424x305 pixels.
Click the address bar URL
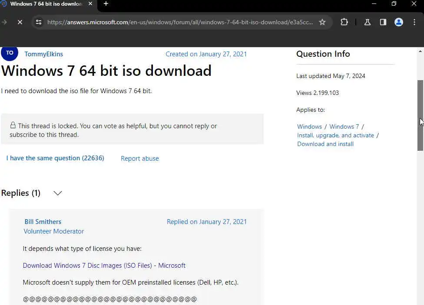(x=180, y=22)
